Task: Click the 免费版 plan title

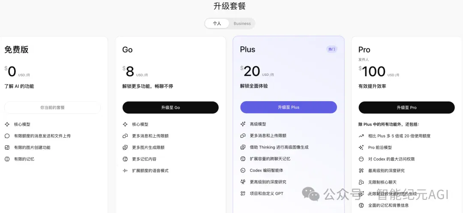Action: coord(17,50)
